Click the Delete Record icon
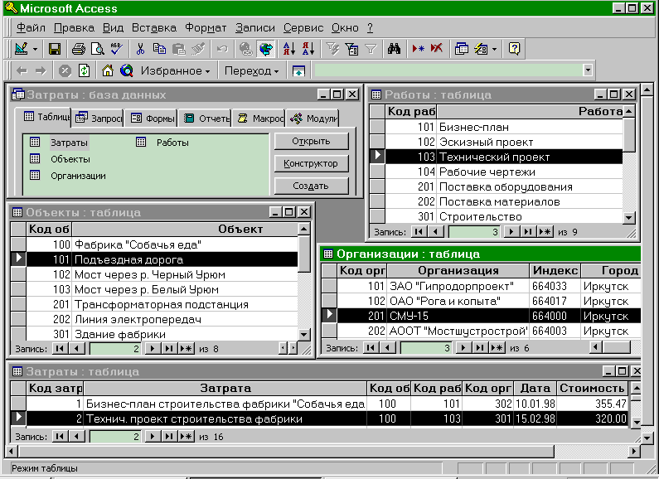The width and height of the screenshot is (659, 479). click(437, 49)
